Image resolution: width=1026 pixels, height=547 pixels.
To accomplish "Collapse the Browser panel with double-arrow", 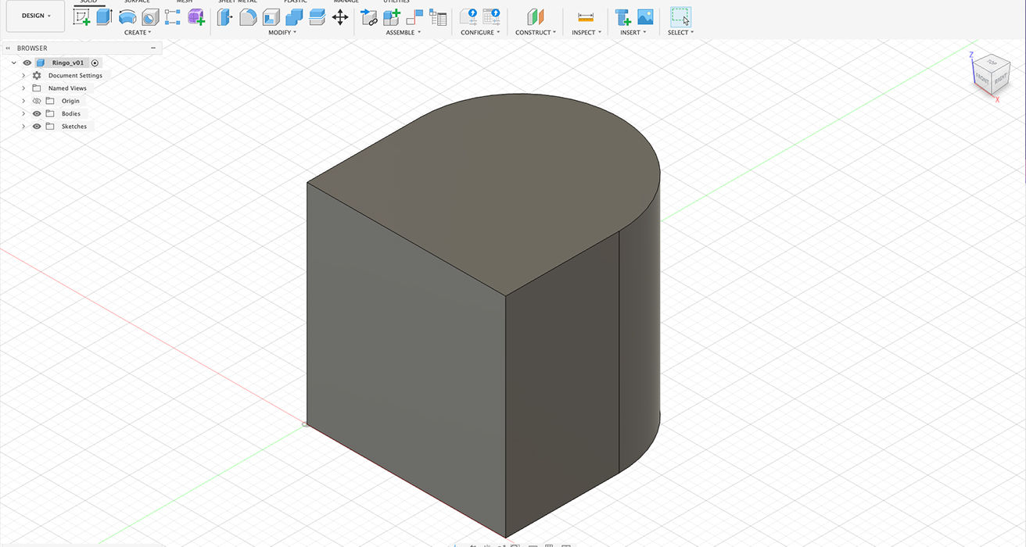I will point(8,48).
